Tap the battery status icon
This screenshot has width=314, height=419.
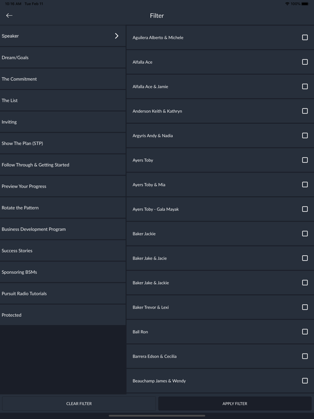[305, 4]
